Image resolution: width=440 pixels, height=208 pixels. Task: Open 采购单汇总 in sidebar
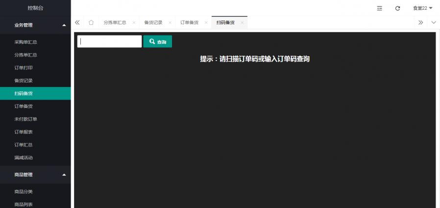click(26, 42)
